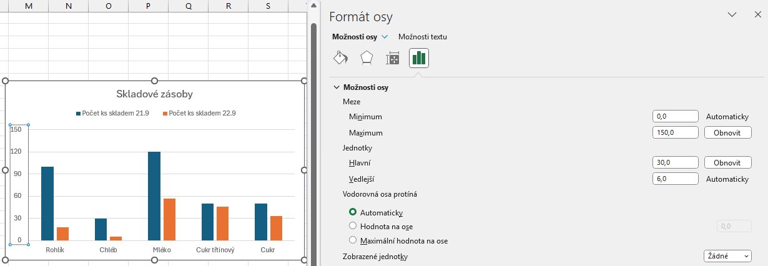Click the 90 value axis label
Image resolution: width=768 pixels, height=266 pixels.
click(17, 174)
